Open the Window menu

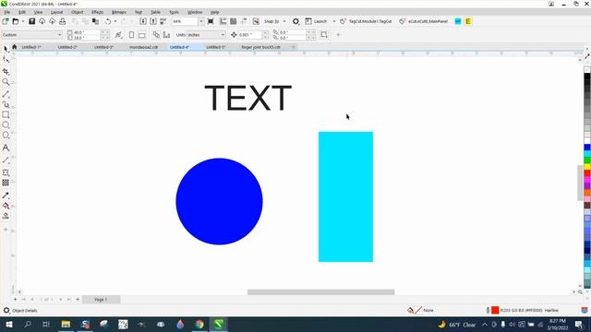[x=195, y=12]
